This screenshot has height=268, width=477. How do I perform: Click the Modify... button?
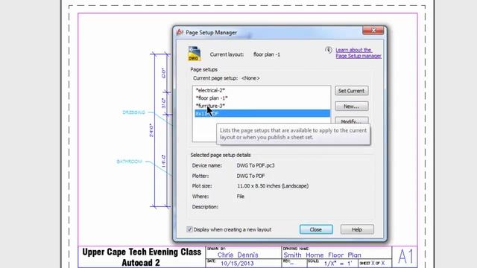[x=352, y=121]
